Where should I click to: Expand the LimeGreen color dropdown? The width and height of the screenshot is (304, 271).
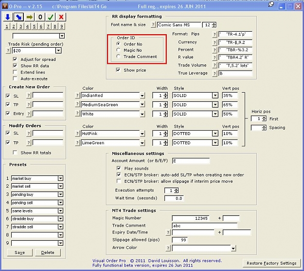pyautogui.click(x=142, y=143)
